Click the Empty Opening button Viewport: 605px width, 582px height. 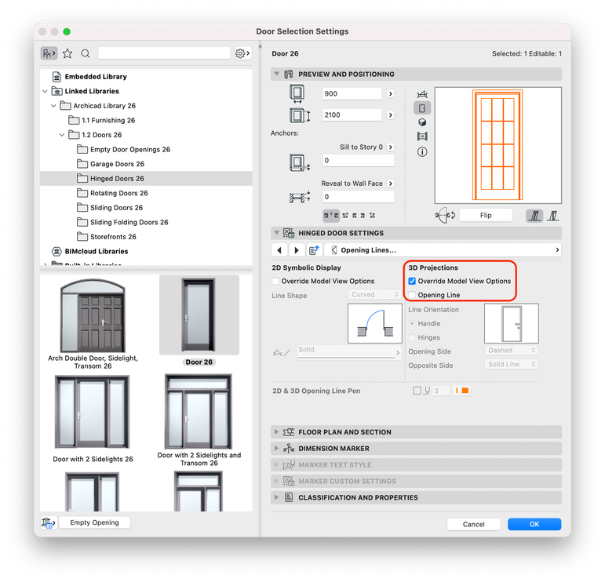(x=94, y=522)
